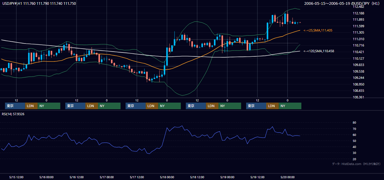Click the 5/19 12:00 date label
The image size is (384, 180).
click(258, 177)
